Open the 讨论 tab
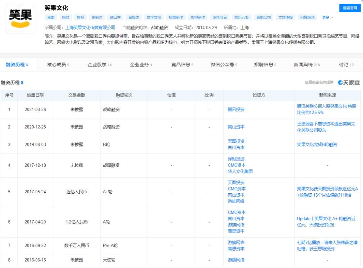Viewport: 363px width, 268px height. pyautogui.click(x=346, y=65)
